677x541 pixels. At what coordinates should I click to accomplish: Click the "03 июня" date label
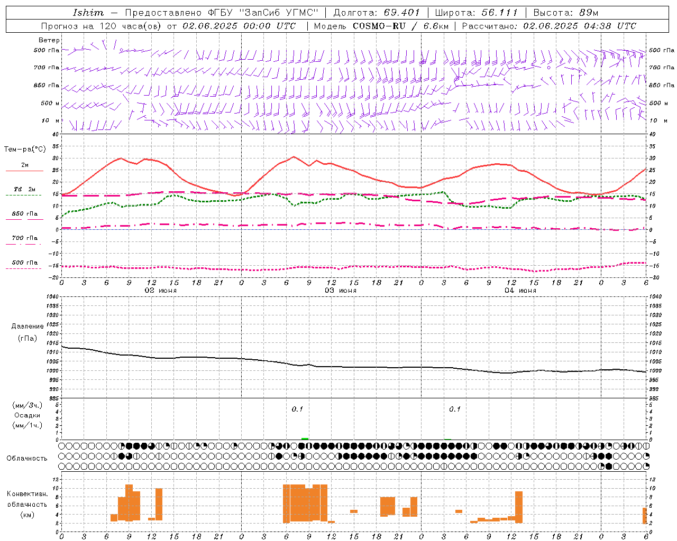341,291
